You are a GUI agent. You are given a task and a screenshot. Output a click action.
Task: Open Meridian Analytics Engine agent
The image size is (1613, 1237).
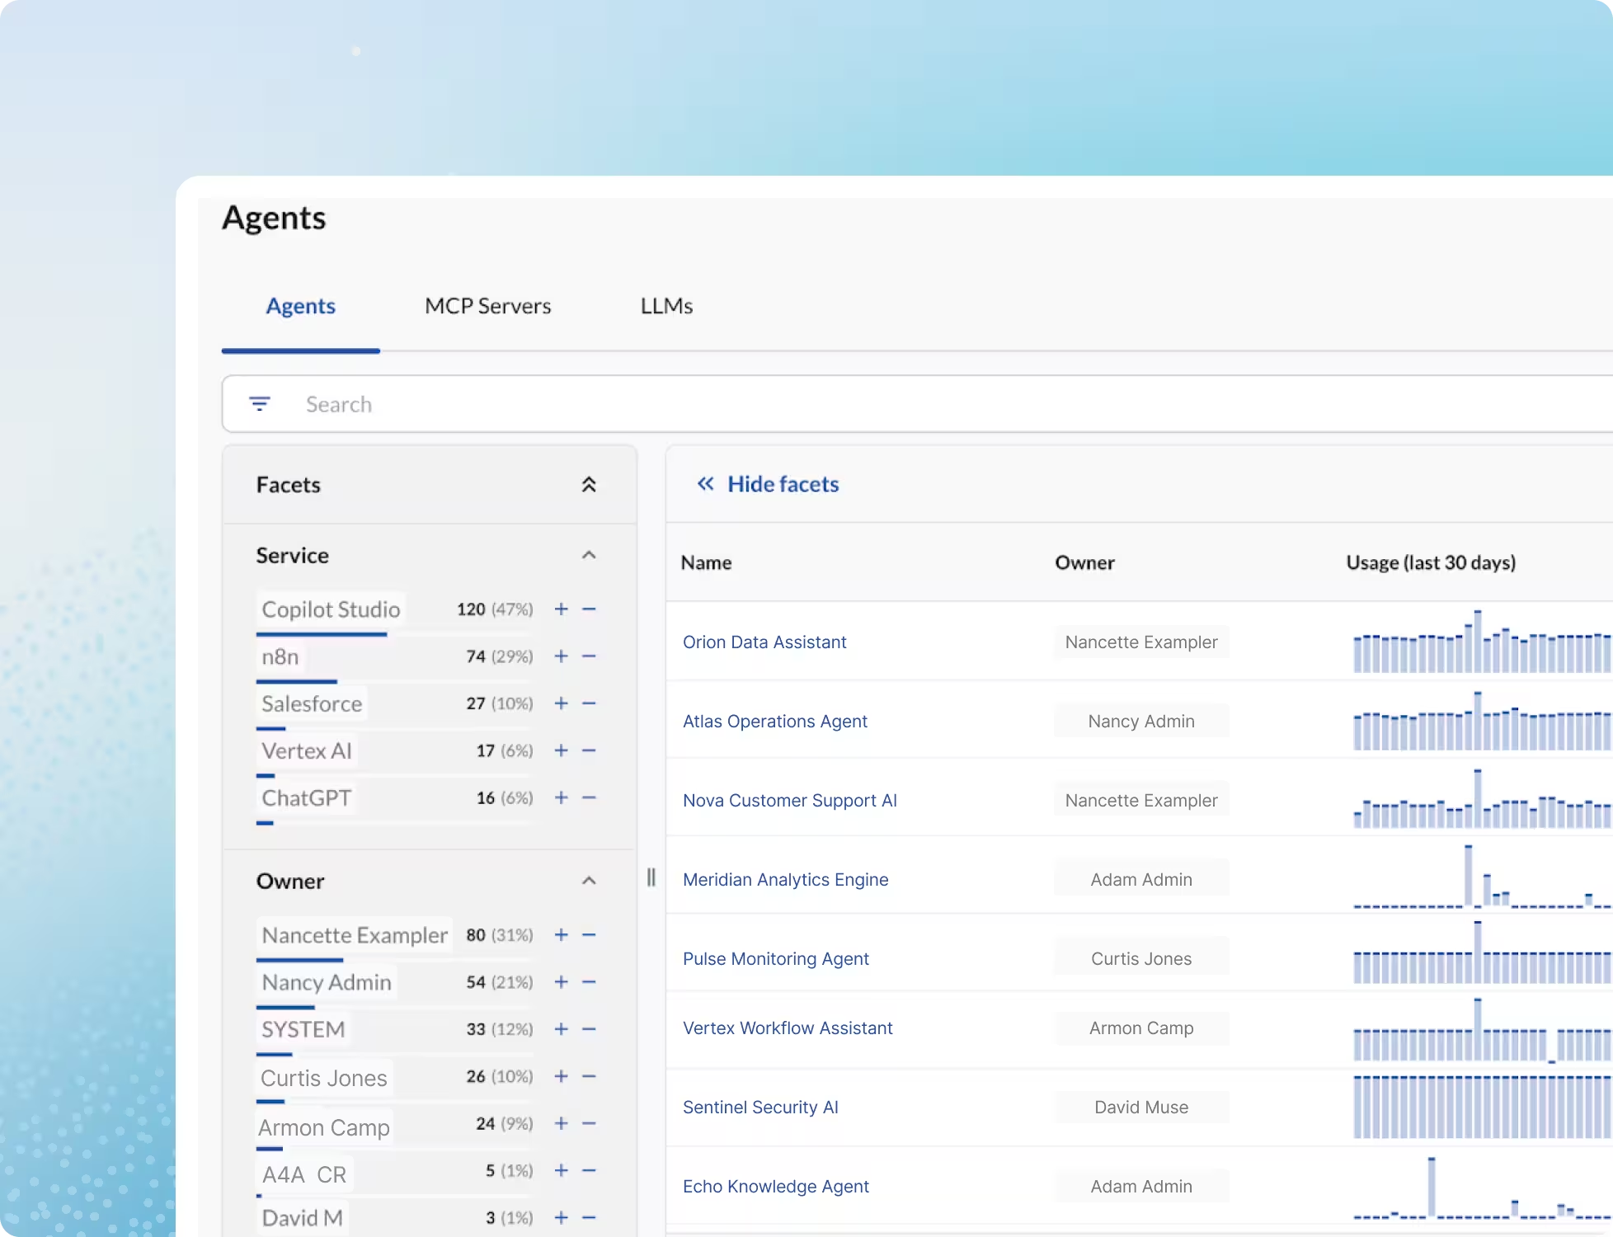(786, 880)
